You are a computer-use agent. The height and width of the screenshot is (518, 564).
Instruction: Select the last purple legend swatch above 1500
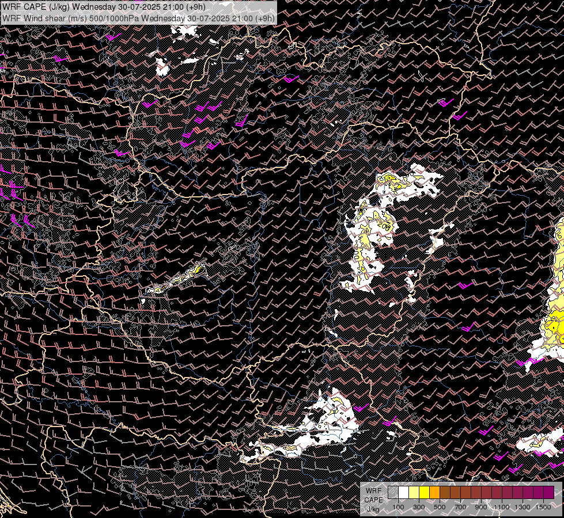point(549,493)
